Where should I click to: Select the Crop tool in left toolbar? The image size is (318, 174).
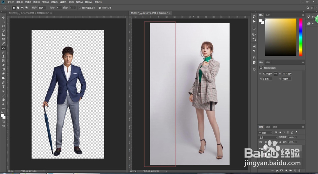pos(3,35)
